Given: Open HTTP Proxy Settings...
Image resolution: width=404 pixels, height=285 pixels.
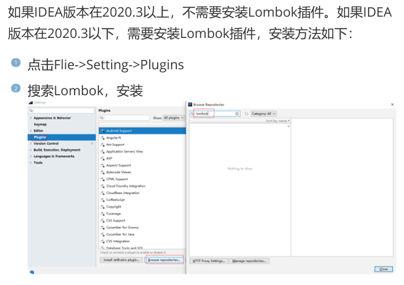Looking at the screenshot, I should (209, 261).
